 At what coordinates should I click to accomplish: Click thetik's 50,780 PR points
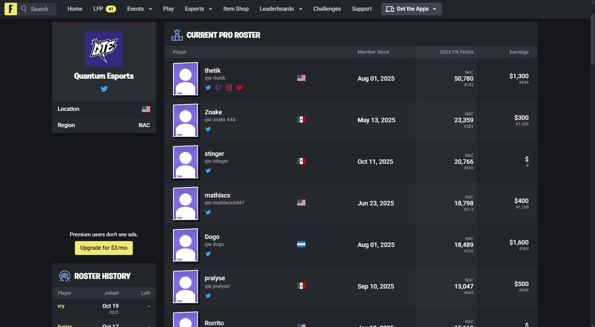pos(464,79)
